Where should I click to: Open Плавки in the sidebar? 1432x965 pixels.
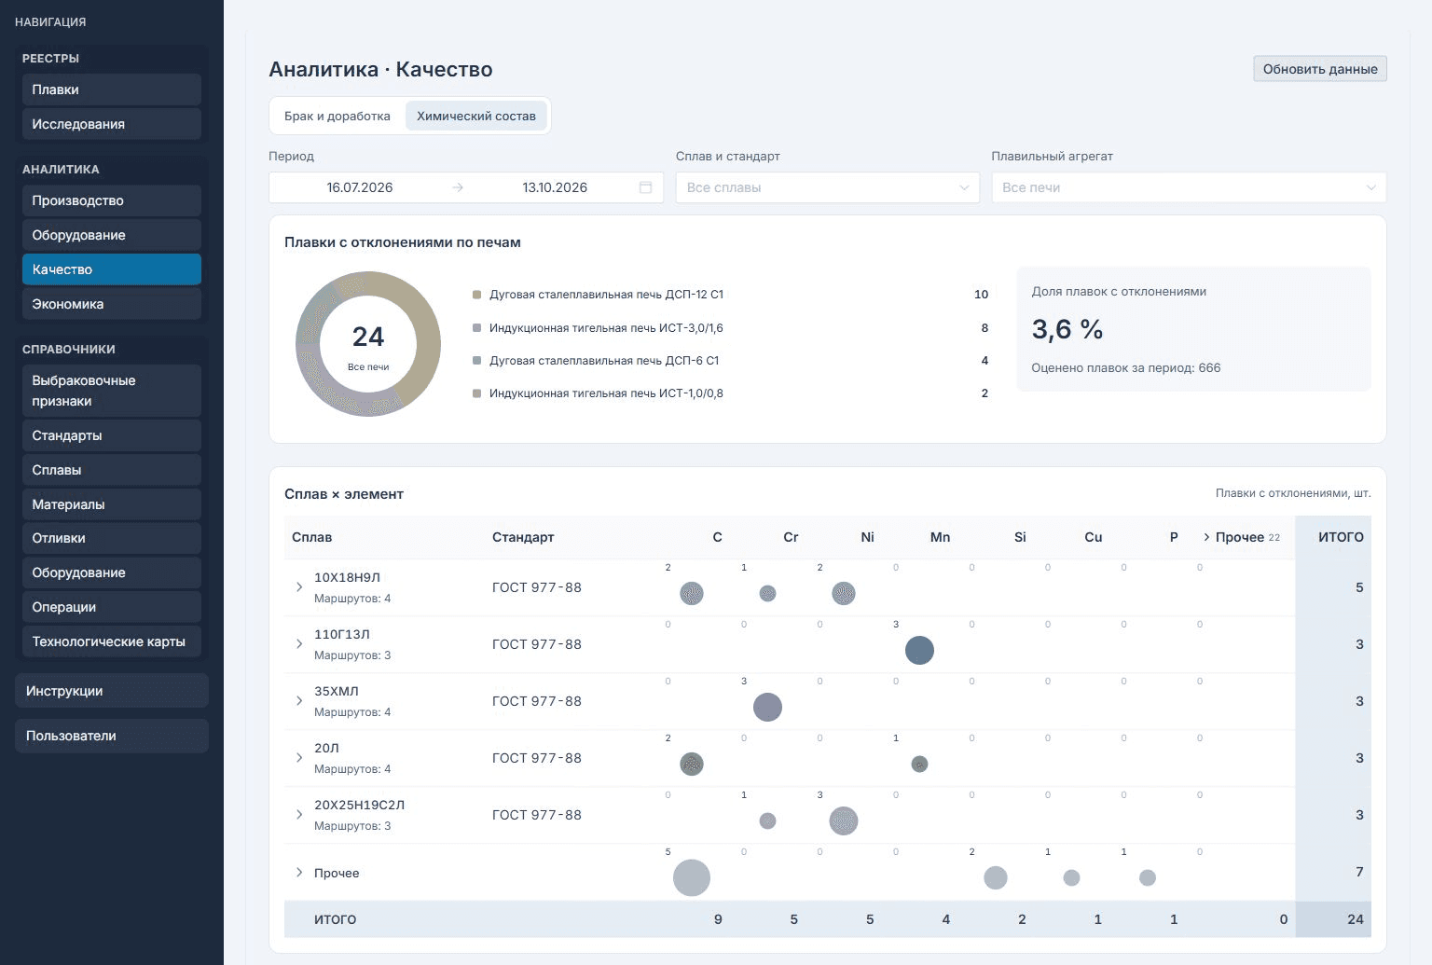tap(112, 90)
